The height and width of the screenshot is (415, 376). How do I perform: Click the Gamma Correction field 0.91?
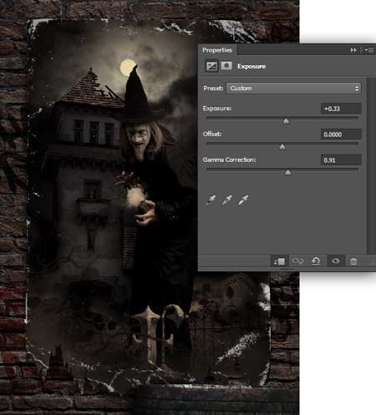pos(341,160)
